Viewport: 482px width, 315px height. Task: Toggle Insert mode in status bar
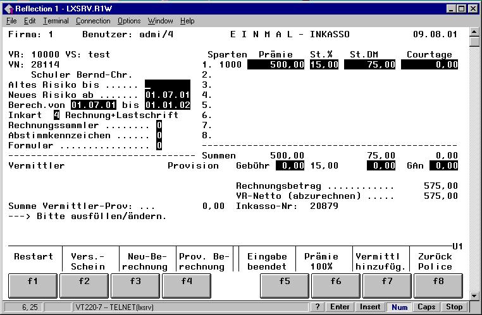[x=370, y=307]
